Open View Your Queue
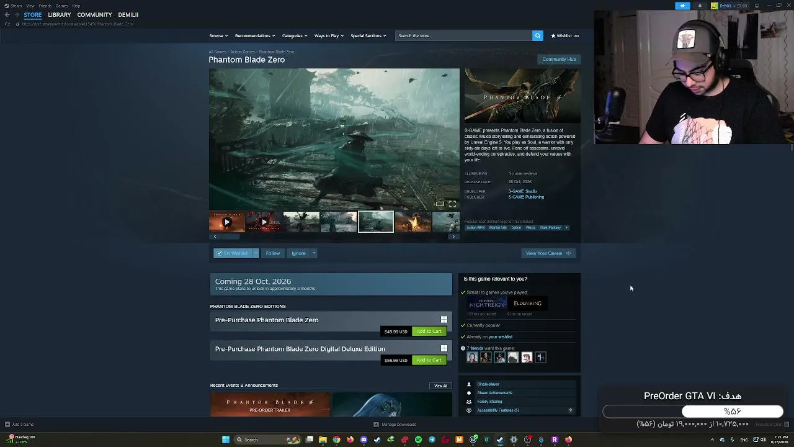The width and height of the screenshot is (794, 447). (x=548, y=253)
